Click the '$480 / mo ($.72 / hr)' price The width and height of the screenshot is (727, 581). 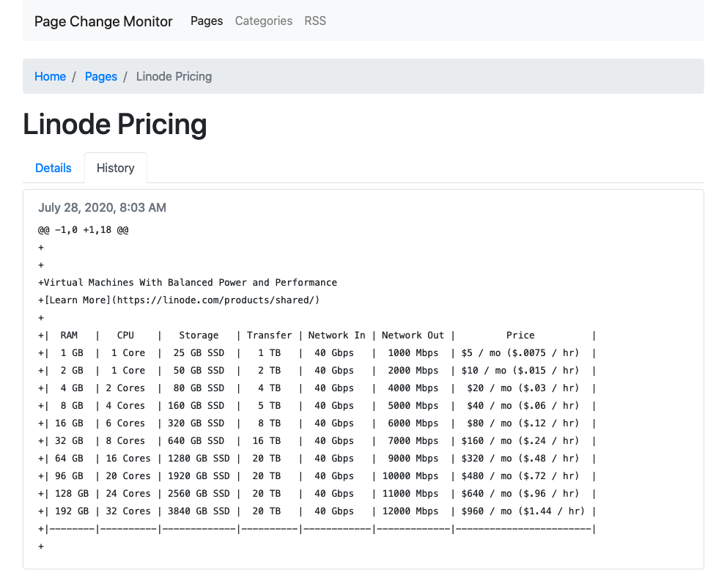[520, 476]
